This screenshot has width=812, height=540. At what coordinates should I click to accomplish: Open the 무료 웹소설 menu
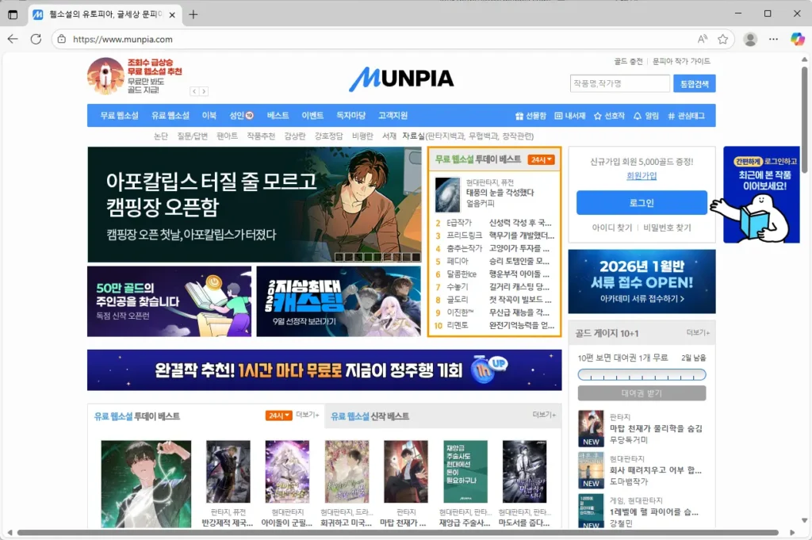[x=120, y=116]
